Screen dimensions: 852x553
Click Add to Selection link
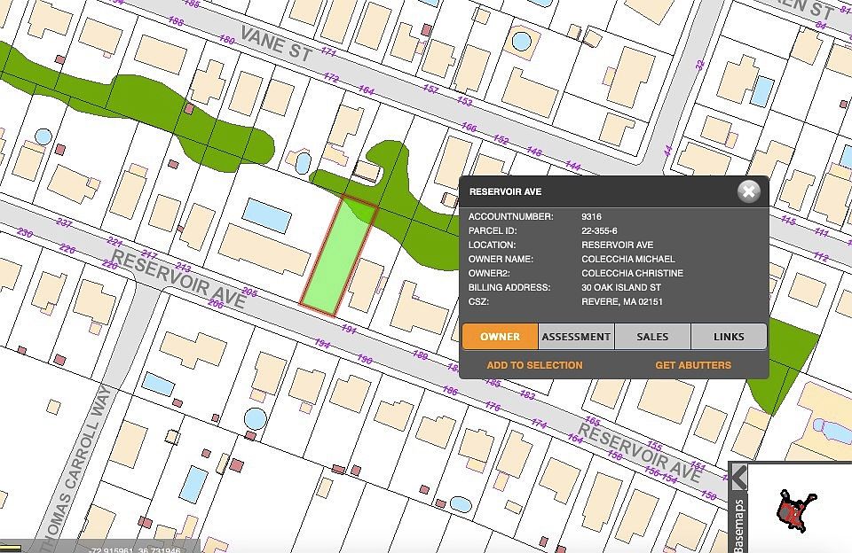pyautogui.click(x=534, y=365)
